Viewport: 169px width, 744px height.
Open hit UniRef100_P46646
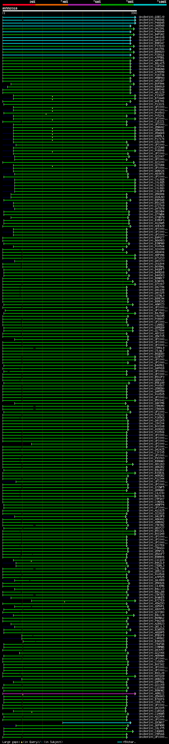pos(152,20)
